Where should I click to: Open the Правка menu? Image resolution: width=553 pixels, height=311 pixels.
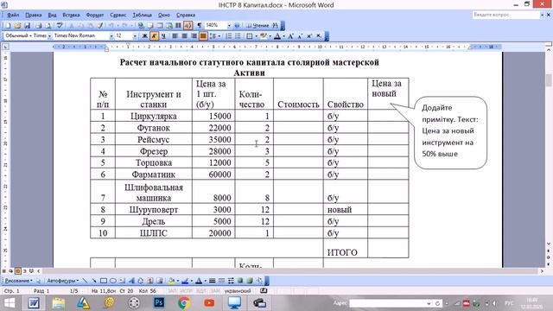(x=33, y=15)
